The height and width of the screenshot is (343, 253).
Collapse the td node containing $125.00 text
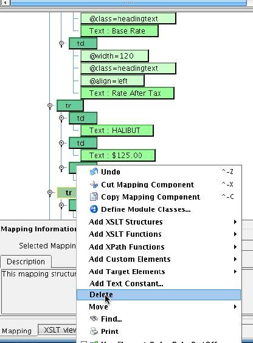(x=61, y=143)
